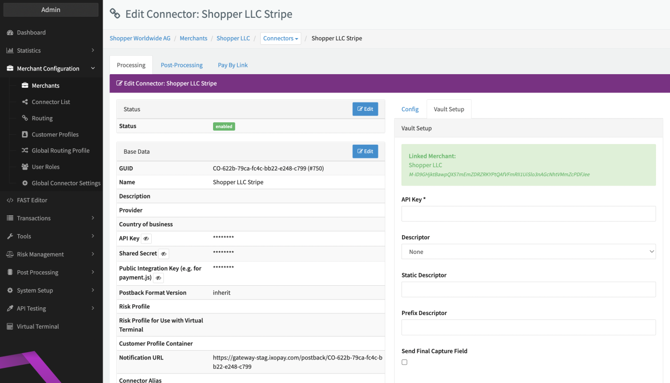Click the Virtual Terminal calculator icon
The image size is (670, 383).
point(9,327)
